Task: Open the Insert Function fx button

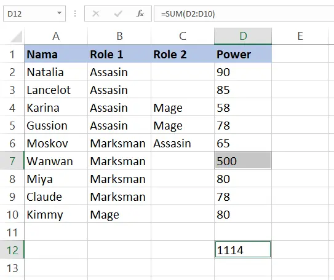Action: [x=140, y=14]
